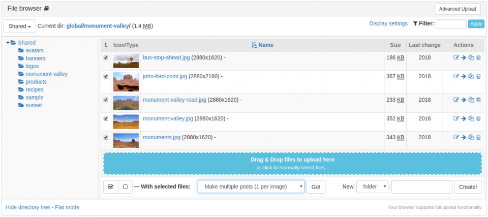Delete bus-stop-ahead.jpg with trash icon
This screenshot has height=217, width=488.
(x=479, y=57)
